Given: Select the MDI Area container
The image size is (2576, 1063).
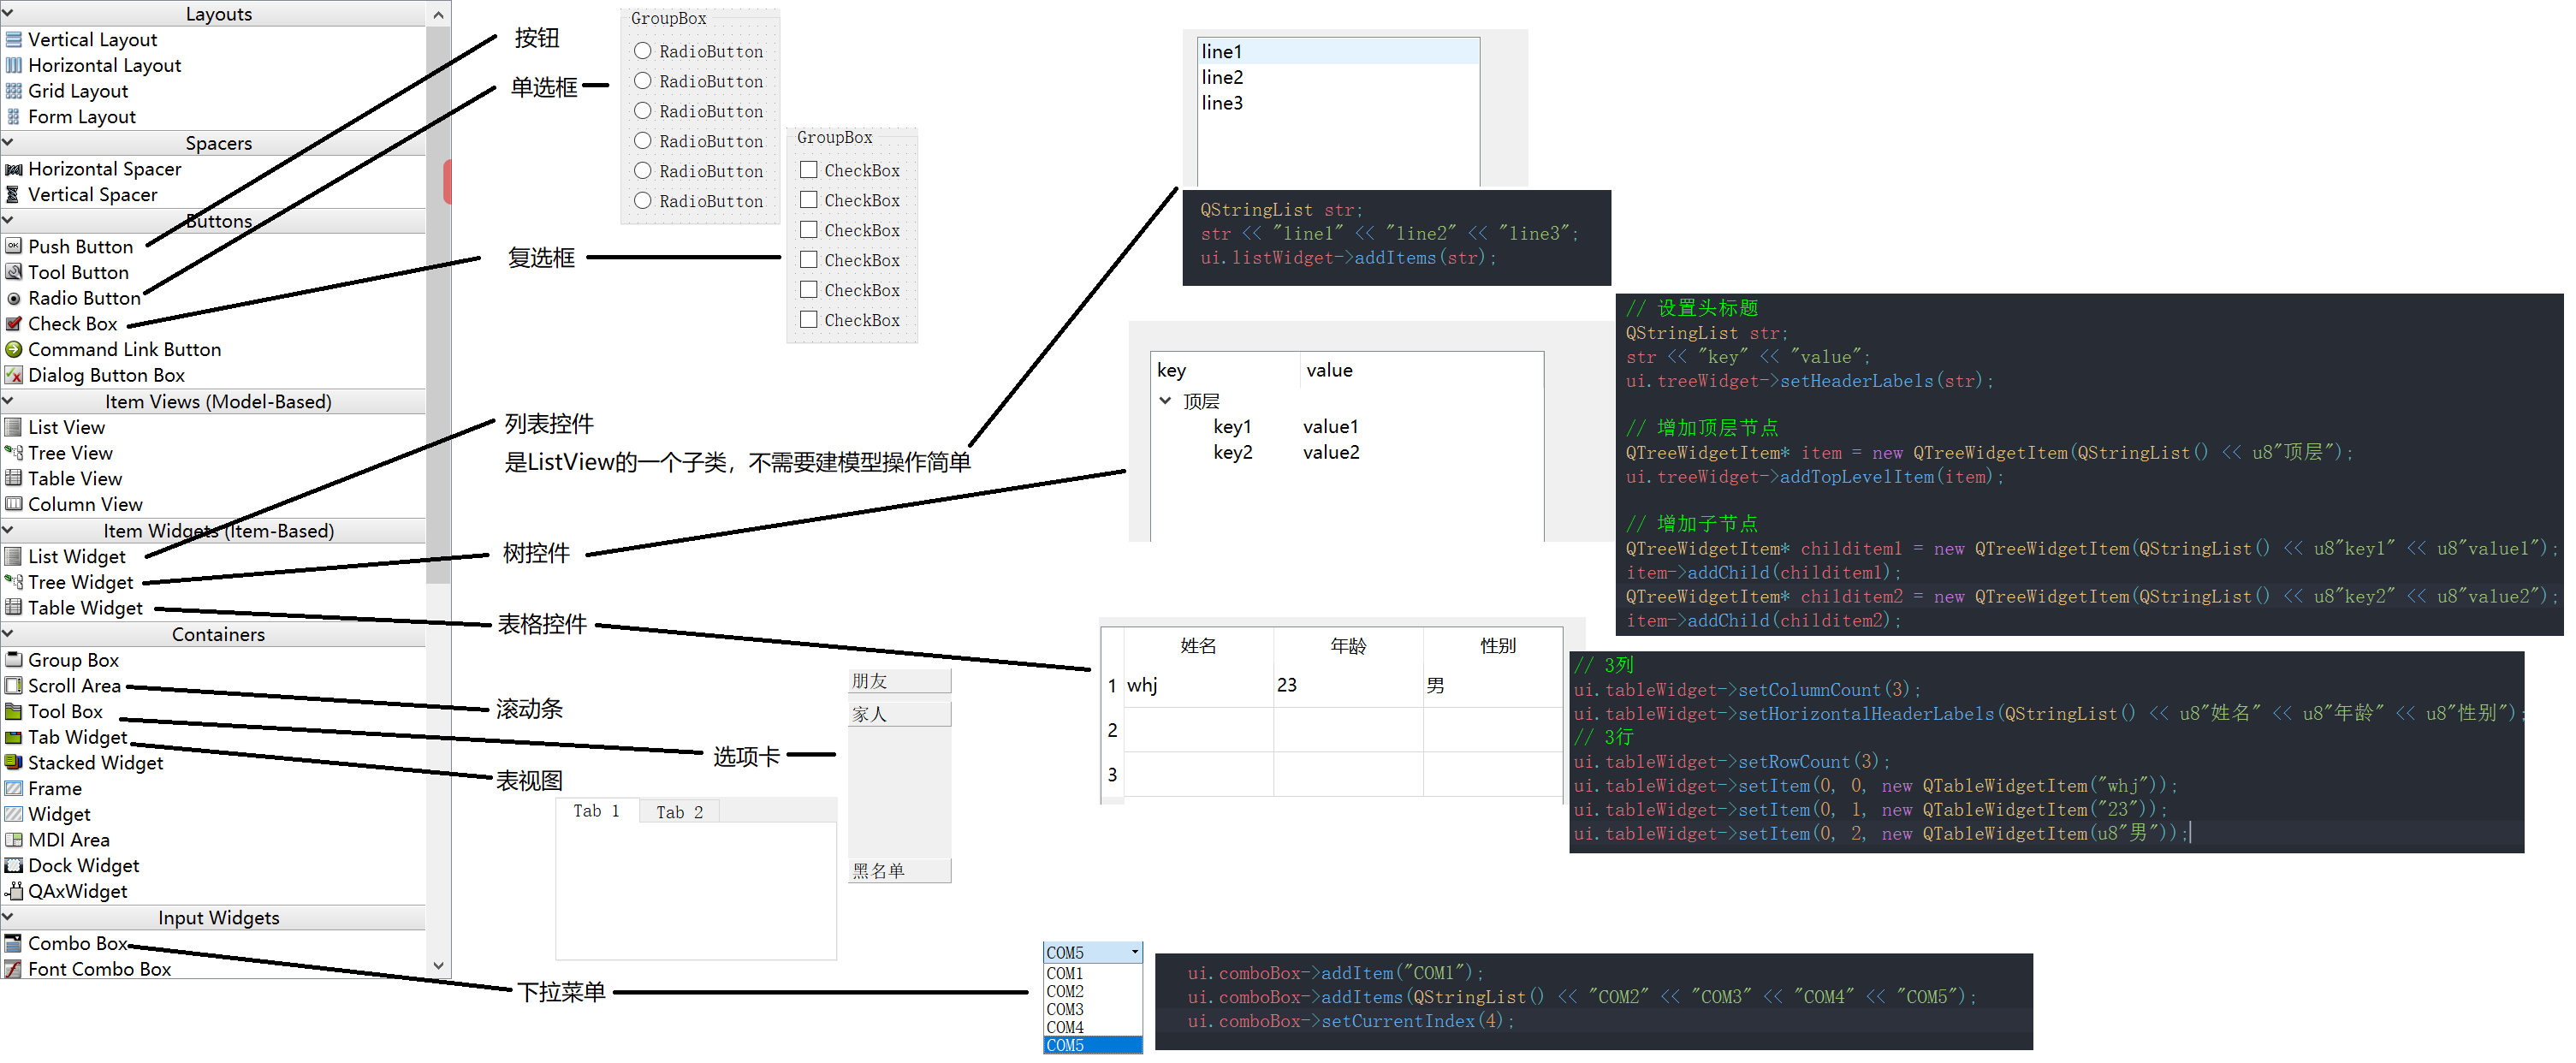Looking at the screenshot, I should coord(57,841).
